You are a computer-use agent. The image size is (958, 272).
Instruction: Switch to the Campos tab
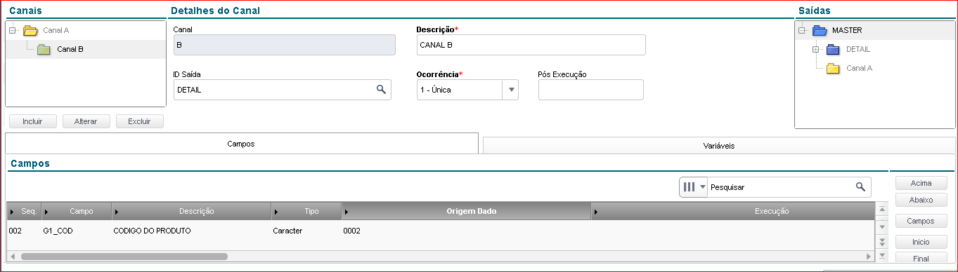coord(241,143)
